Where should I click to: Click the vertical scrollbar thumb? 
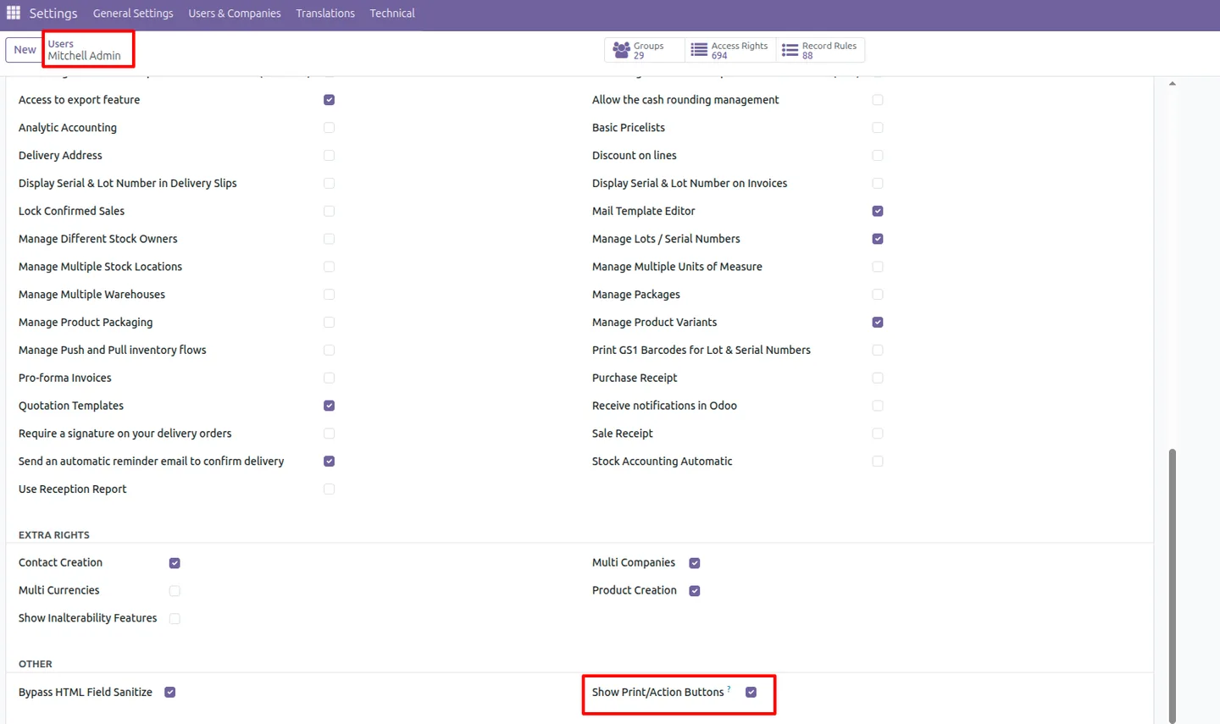click(x=1173, y=584)
